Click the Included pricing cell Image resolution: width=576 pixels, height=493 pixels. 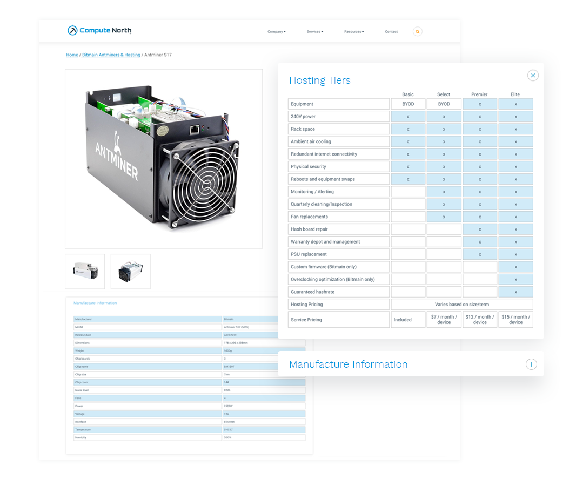click(x=408, y=319)
